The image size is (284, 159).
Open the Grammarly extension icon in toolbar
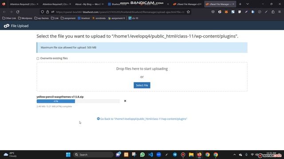coord(220,12)
